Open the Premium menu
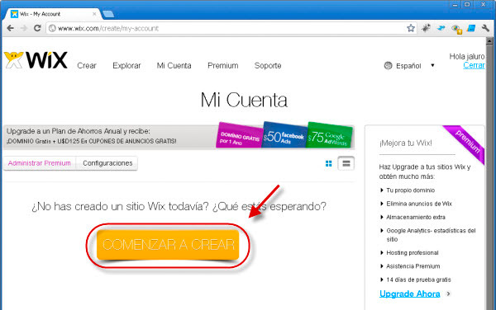 pyautogui.click(x=222, y=66)
